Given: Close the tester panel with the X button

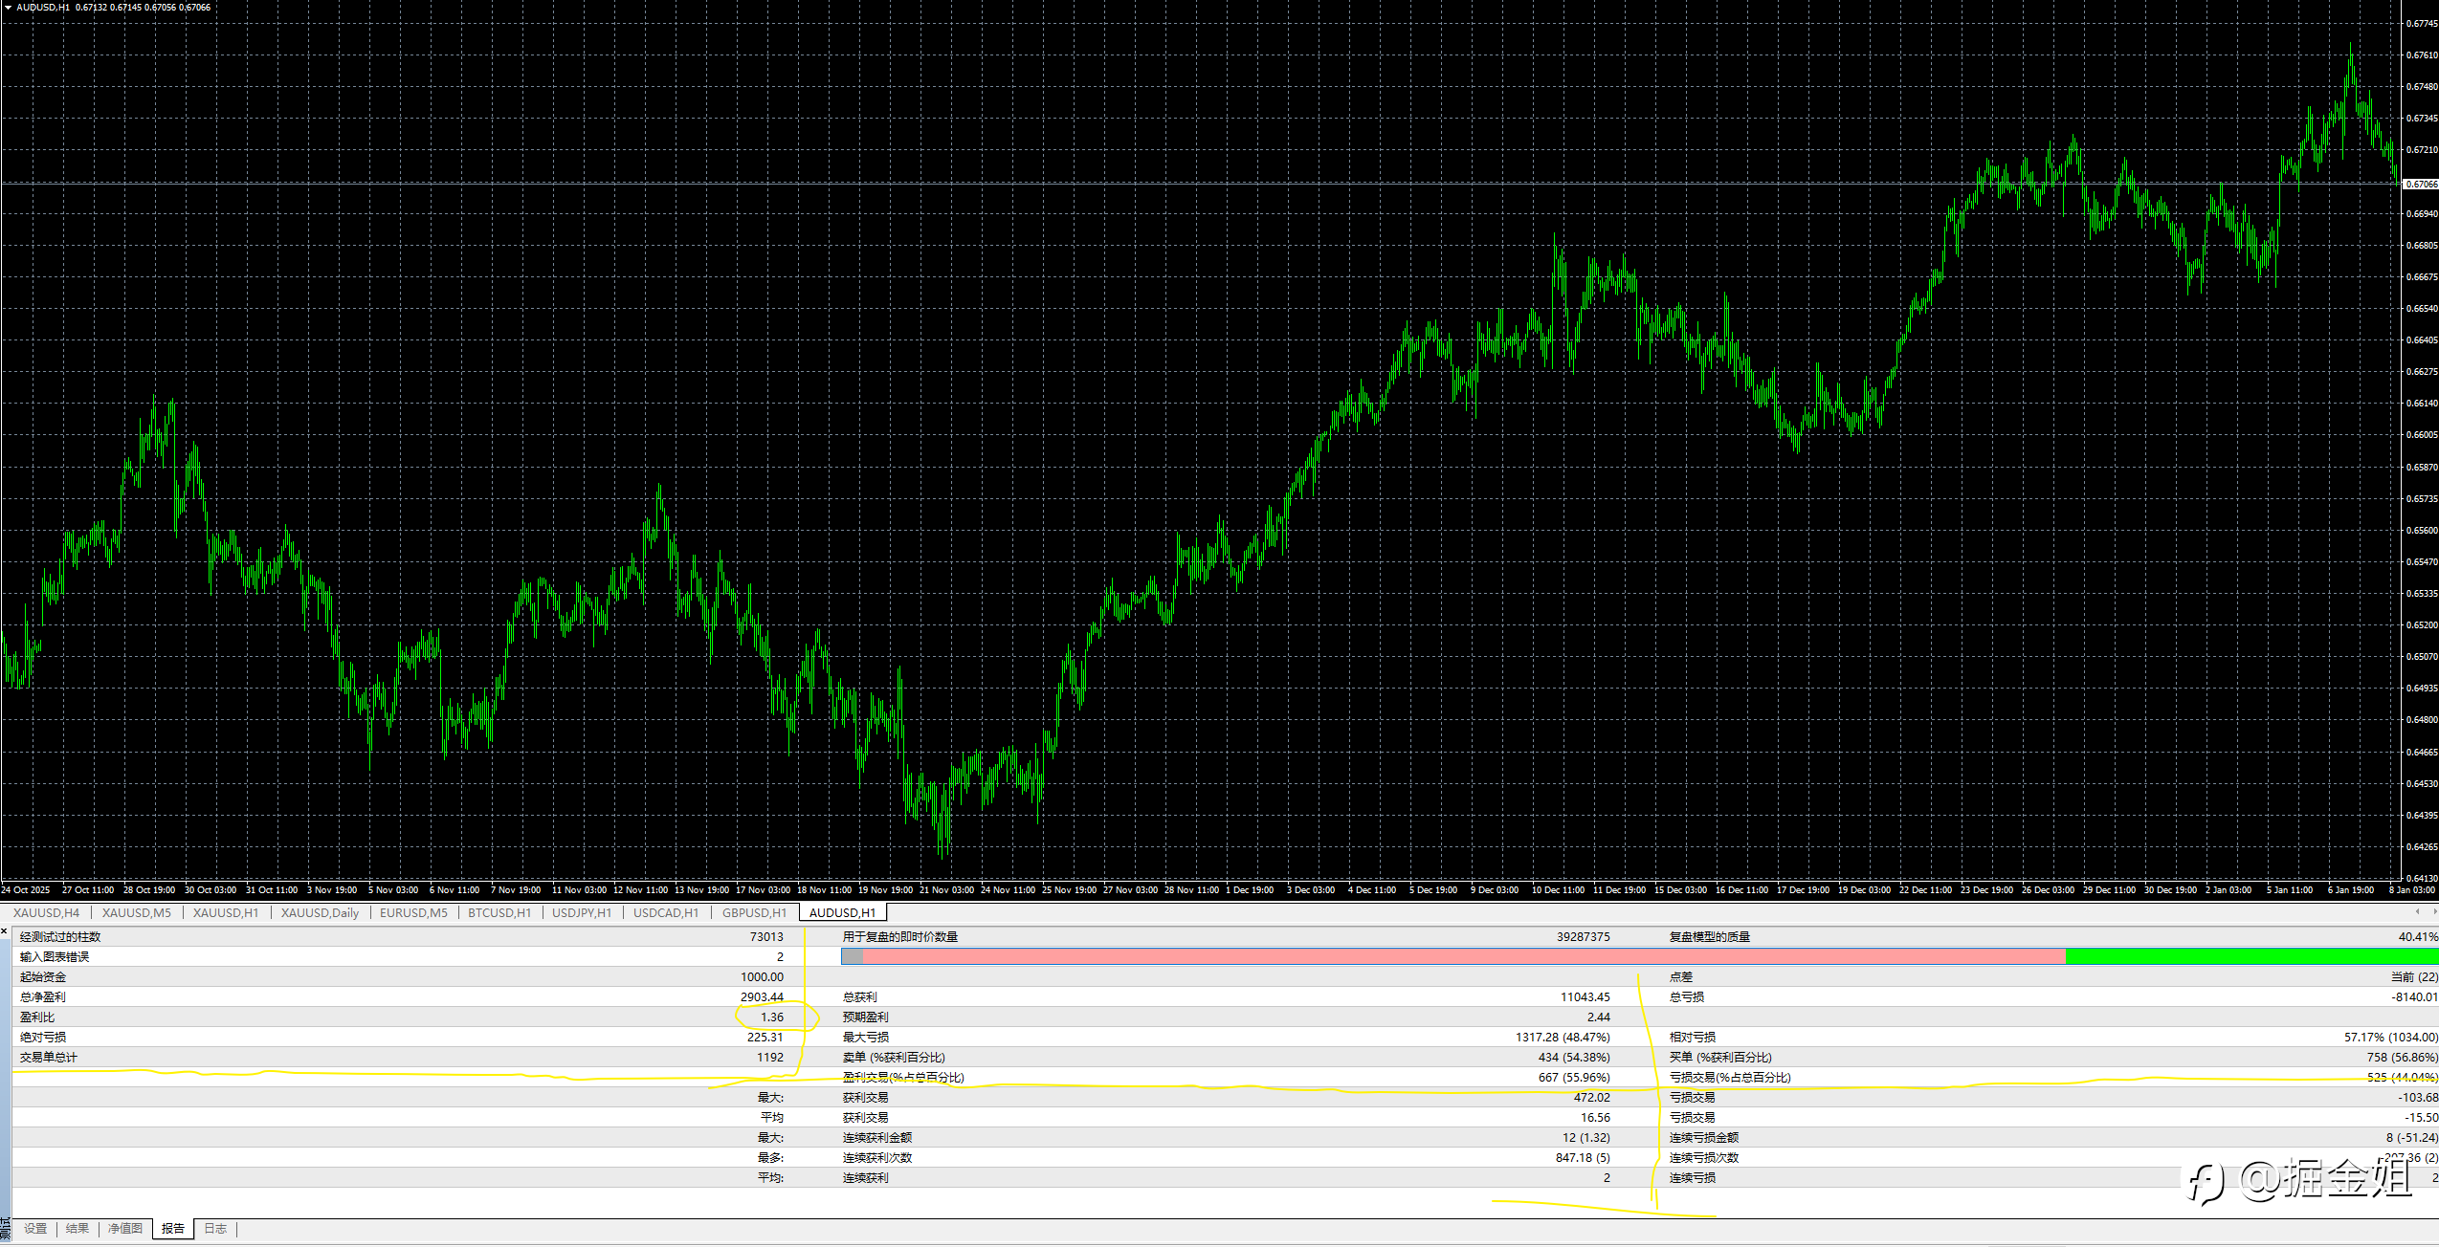Looking at the screenshot, I should tap(5, 929).
